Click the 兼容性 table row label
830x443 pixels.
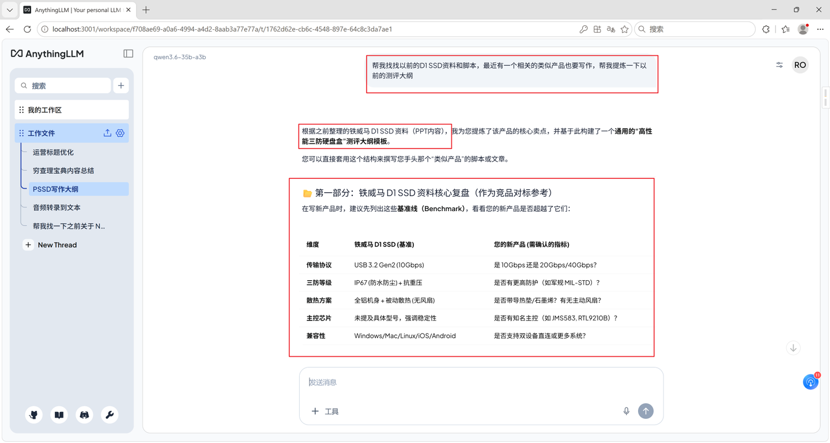[x=316, y=336]
